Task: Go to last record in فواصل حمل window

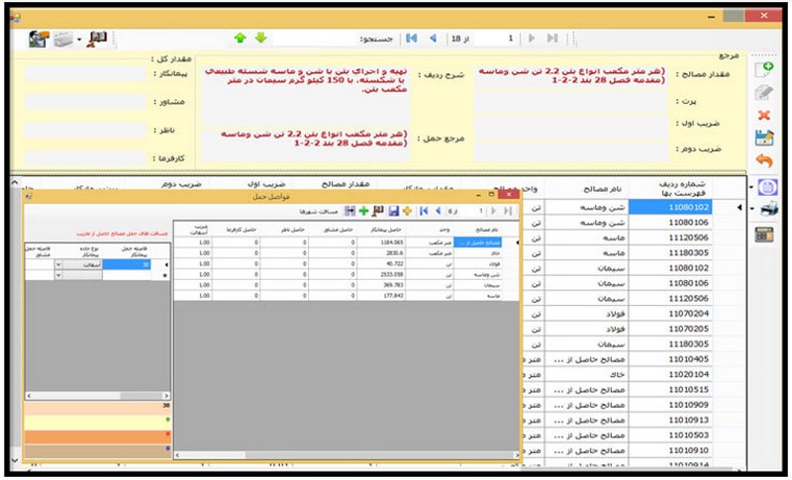Action: point(508,211)
